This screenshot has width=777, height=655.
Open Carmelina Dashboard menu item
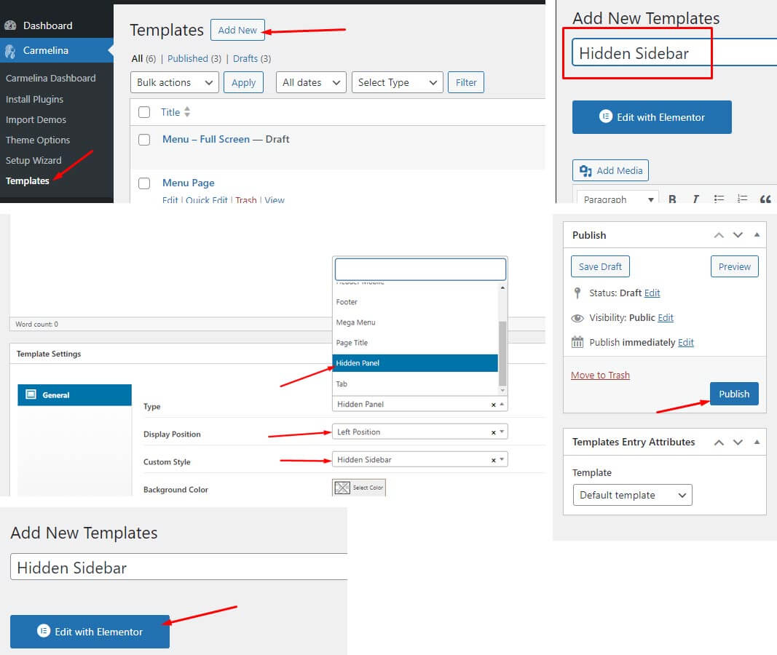coord(50,78)
